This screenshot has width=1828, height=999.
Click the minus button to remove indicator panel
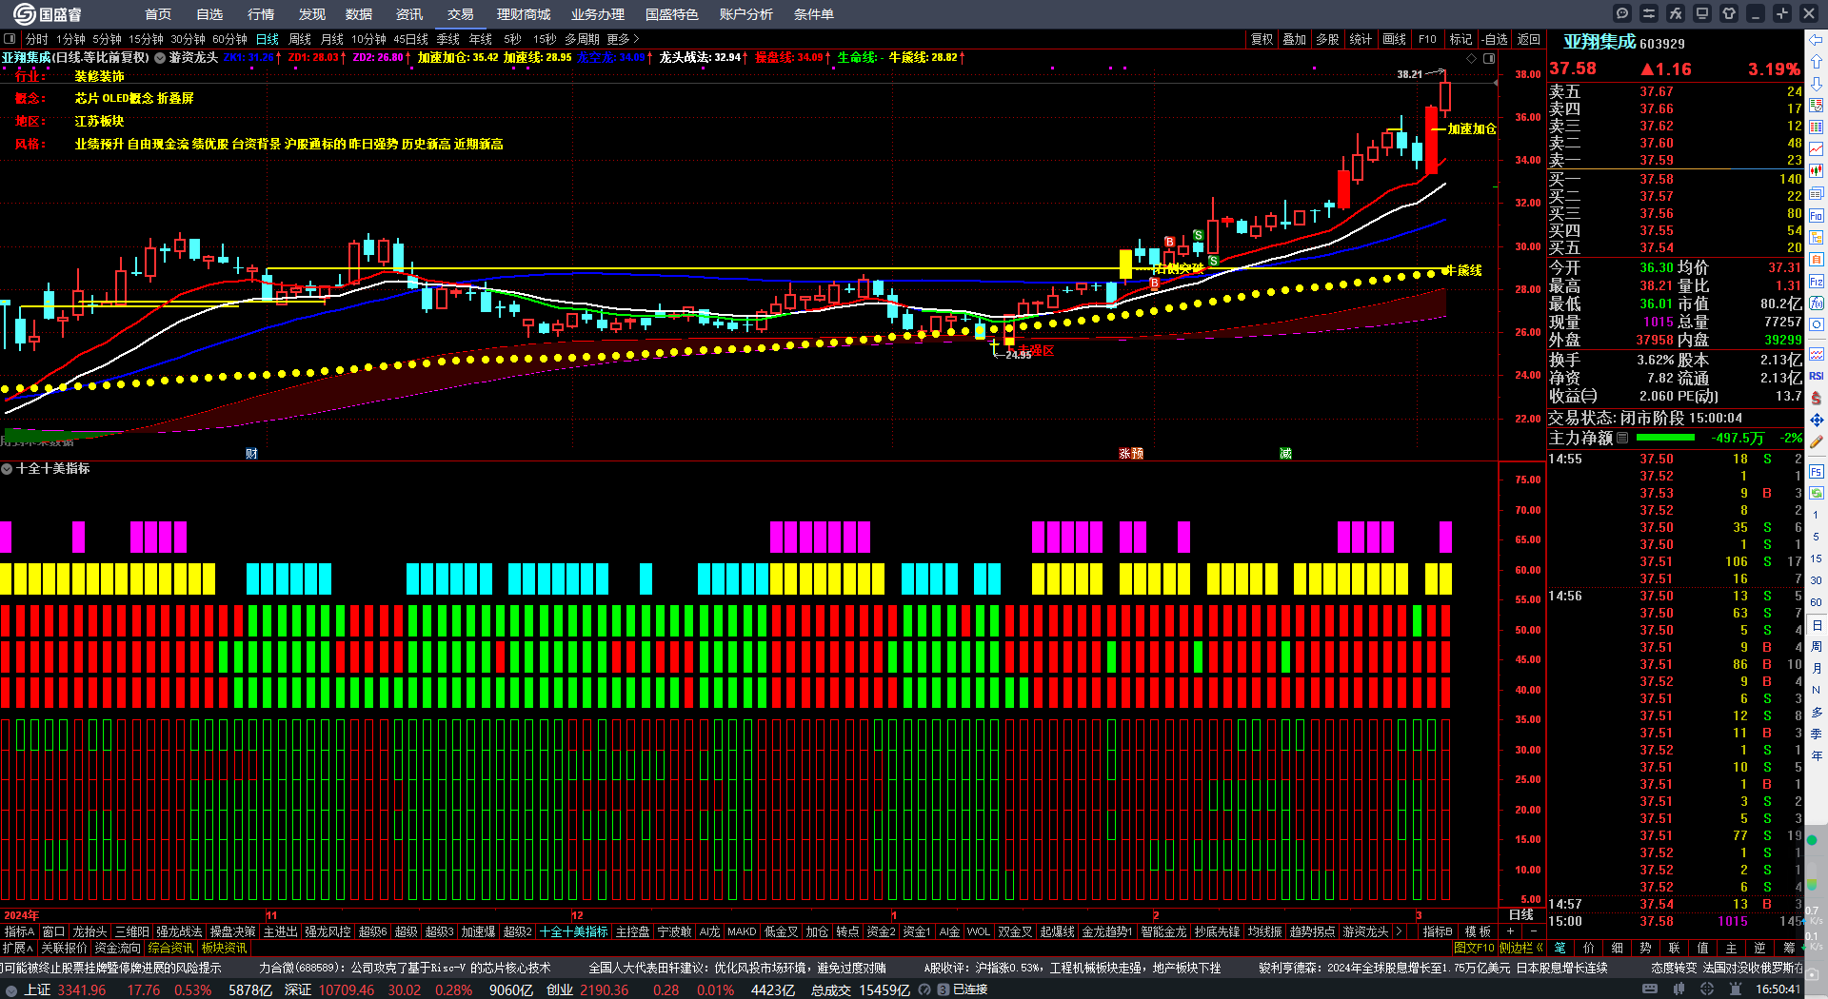coord(1533,931)
